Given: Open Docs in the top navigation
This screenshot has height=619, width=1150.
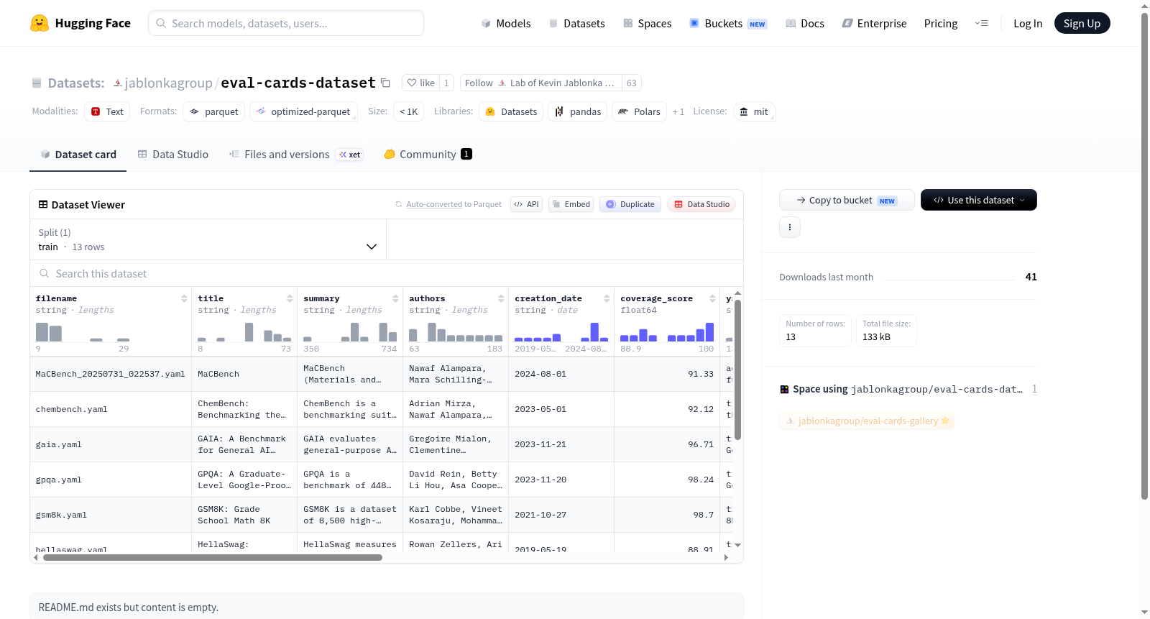Looking at the screenshot, I should 804,23.
